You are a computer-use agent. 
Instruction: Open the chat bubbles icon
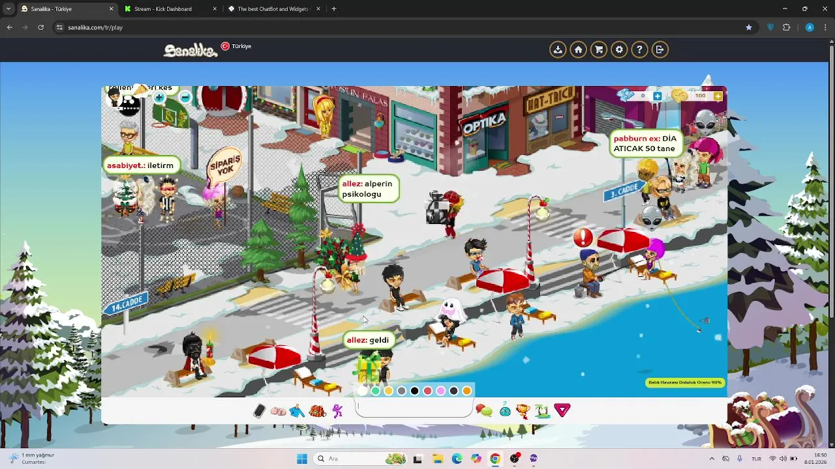(484, 410)
